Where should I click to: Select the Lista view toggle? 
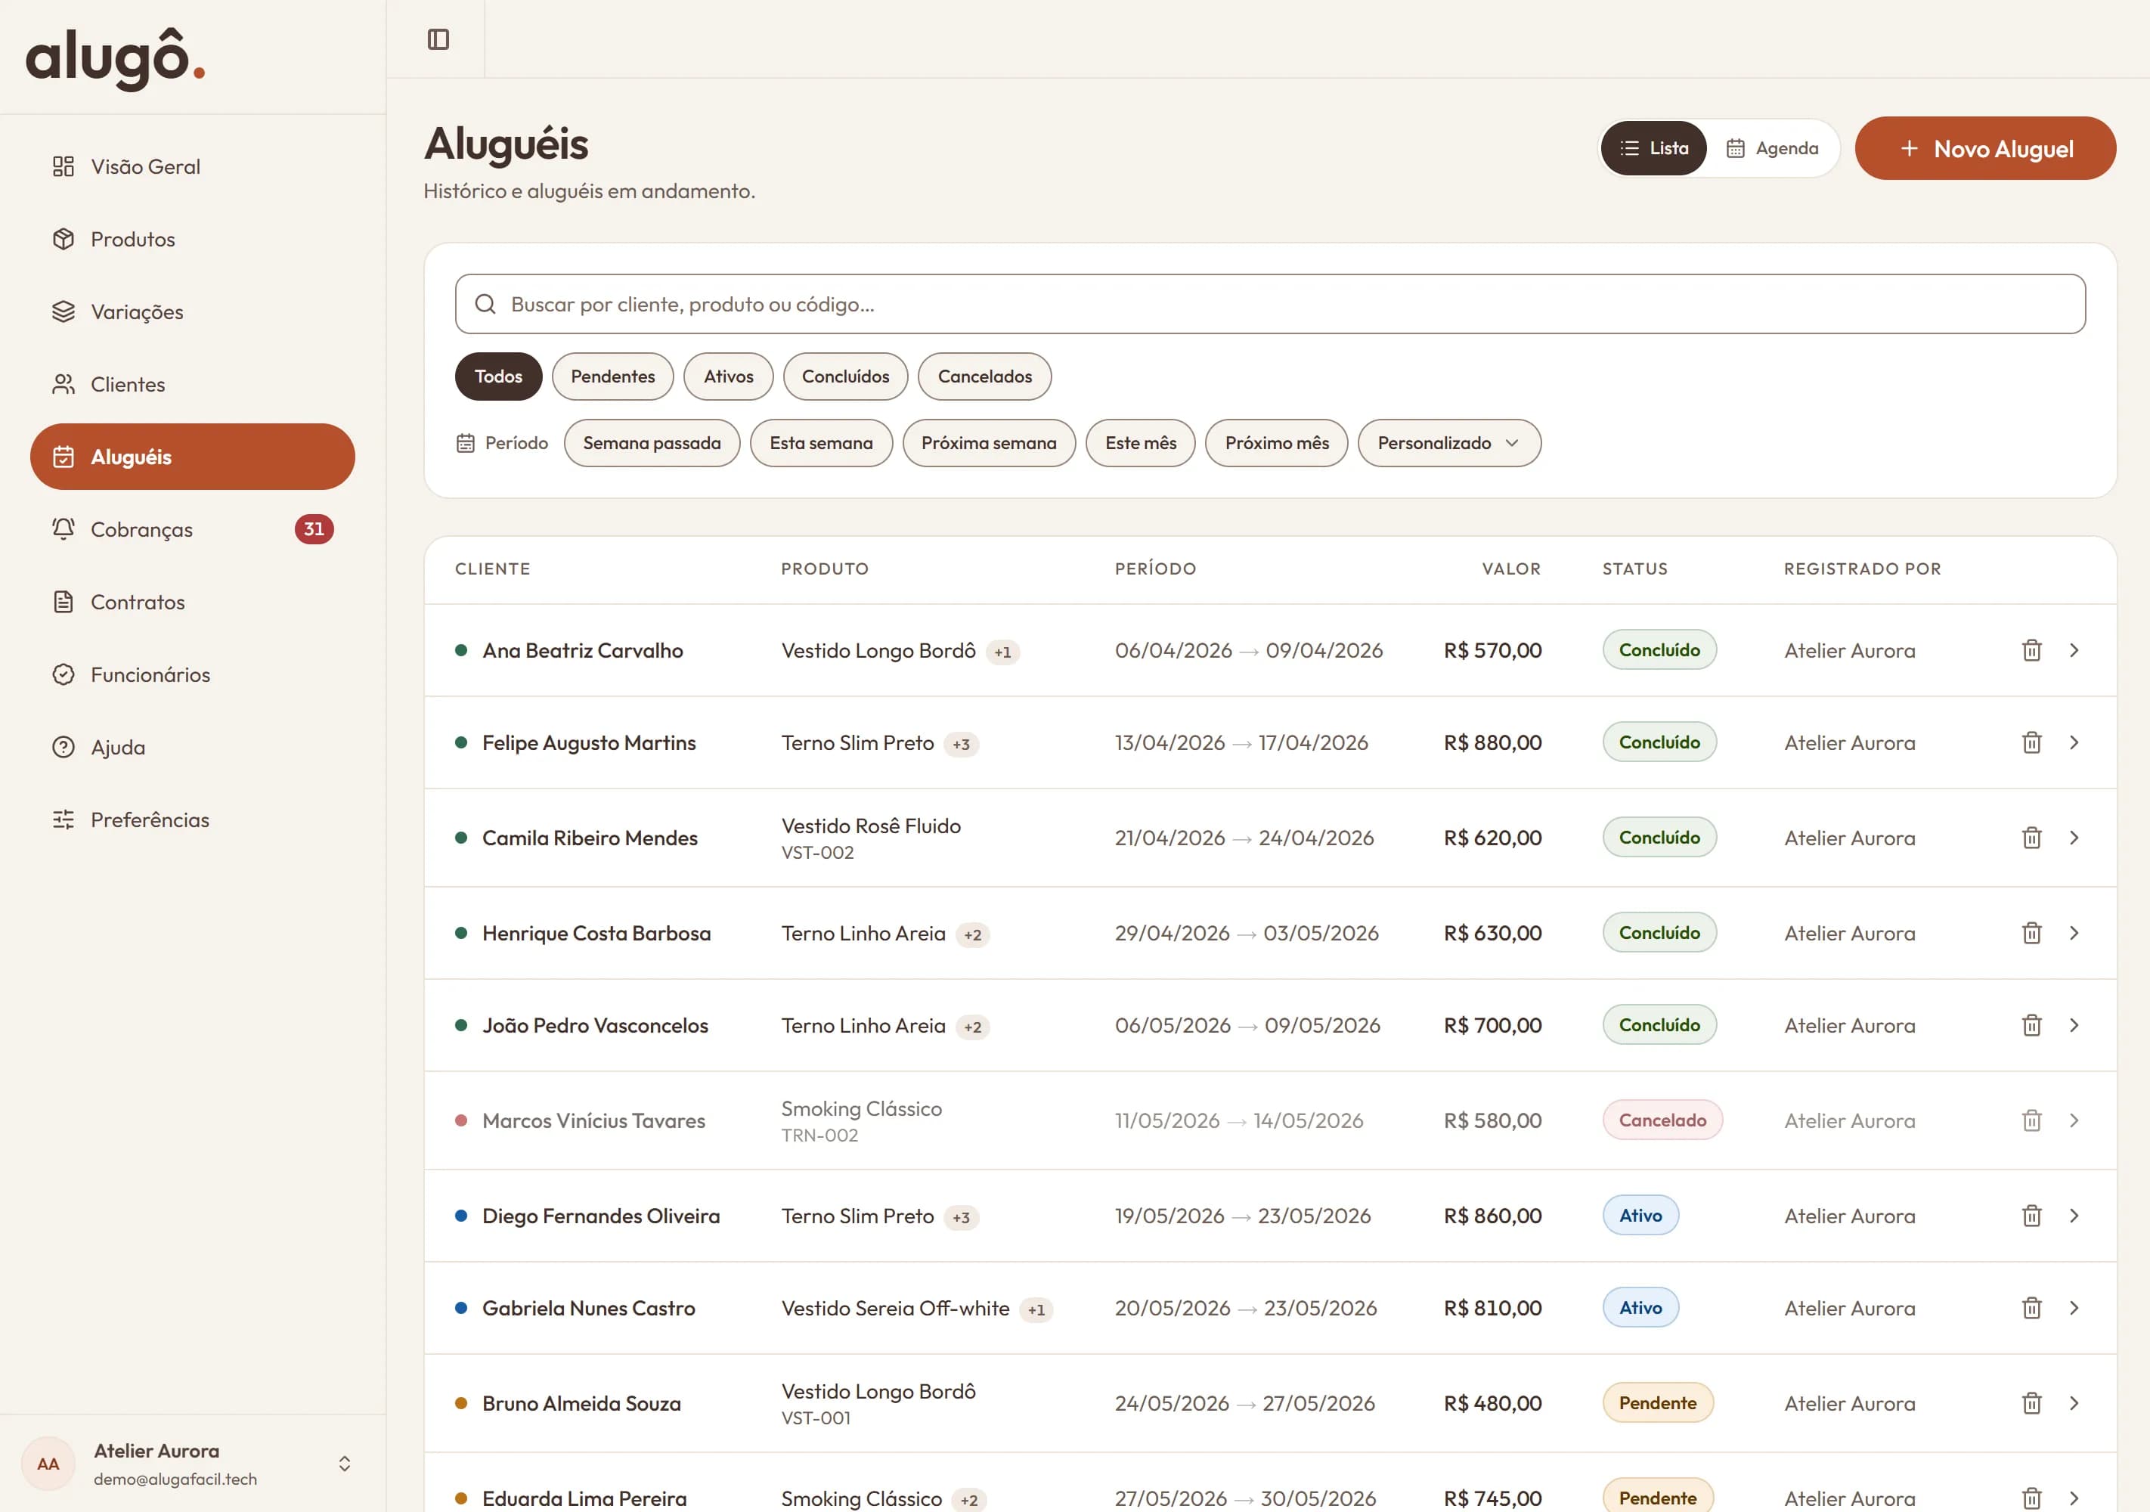1654,148
